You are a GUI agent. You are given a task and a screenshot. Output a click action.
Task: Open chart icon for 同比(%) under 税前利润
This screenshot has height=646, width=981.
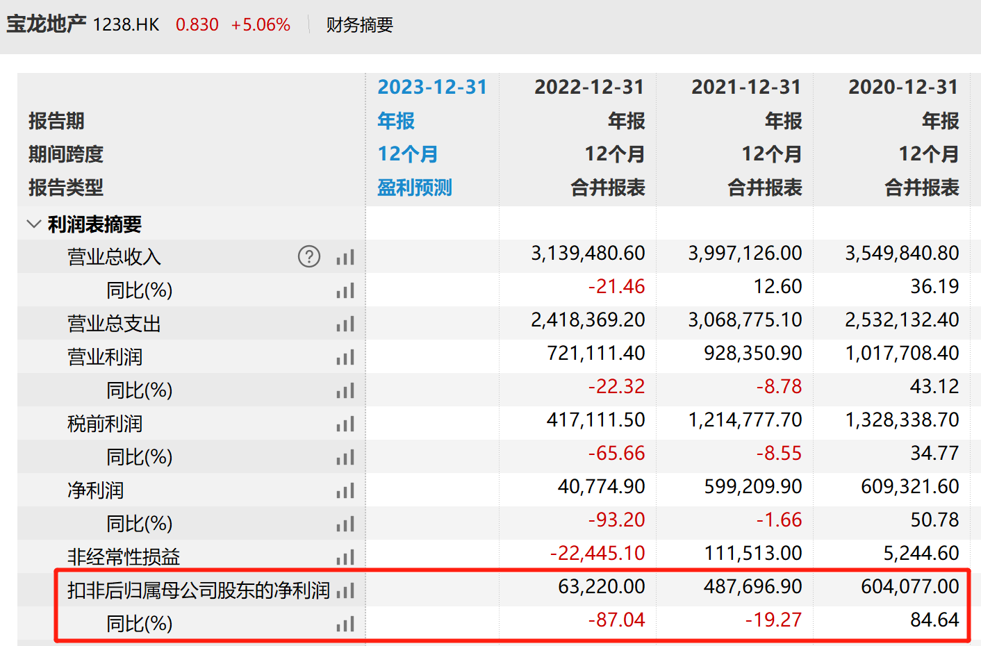point(345,457)
